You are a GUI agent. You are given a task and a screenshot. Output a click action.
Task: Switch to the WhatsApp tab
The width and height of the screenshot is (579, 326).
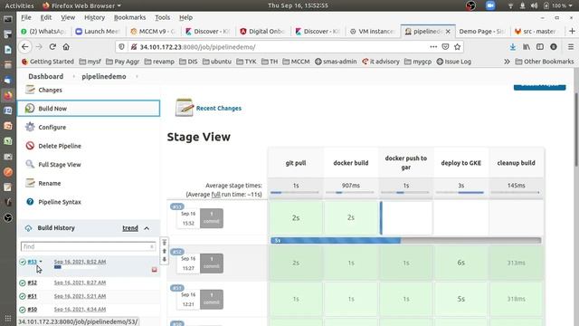43,32
